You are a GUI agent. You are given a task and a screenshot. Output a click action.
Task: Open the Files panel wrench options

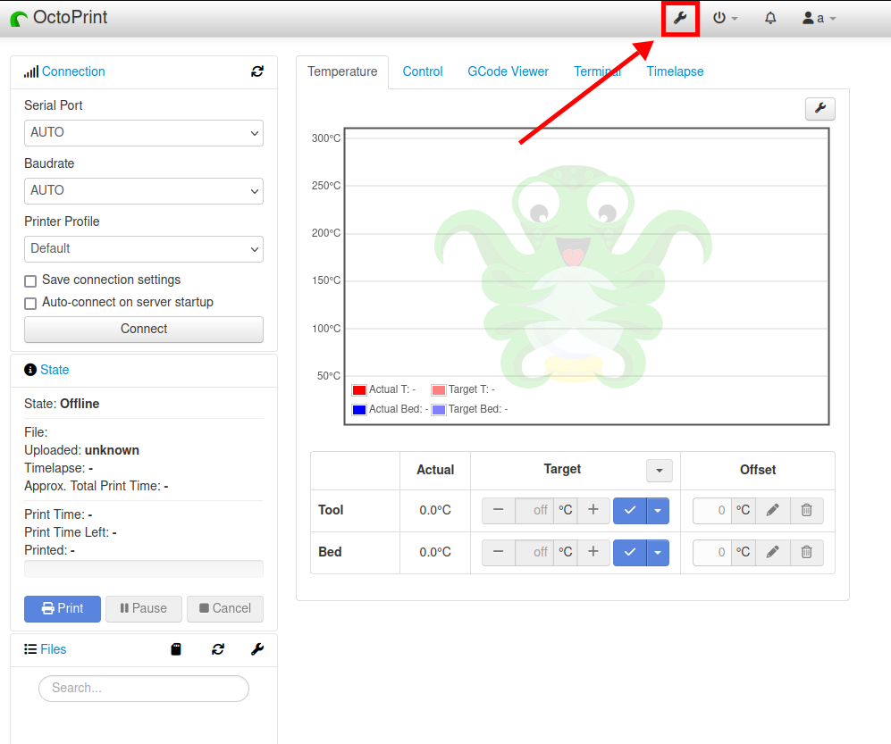[257, 649]
